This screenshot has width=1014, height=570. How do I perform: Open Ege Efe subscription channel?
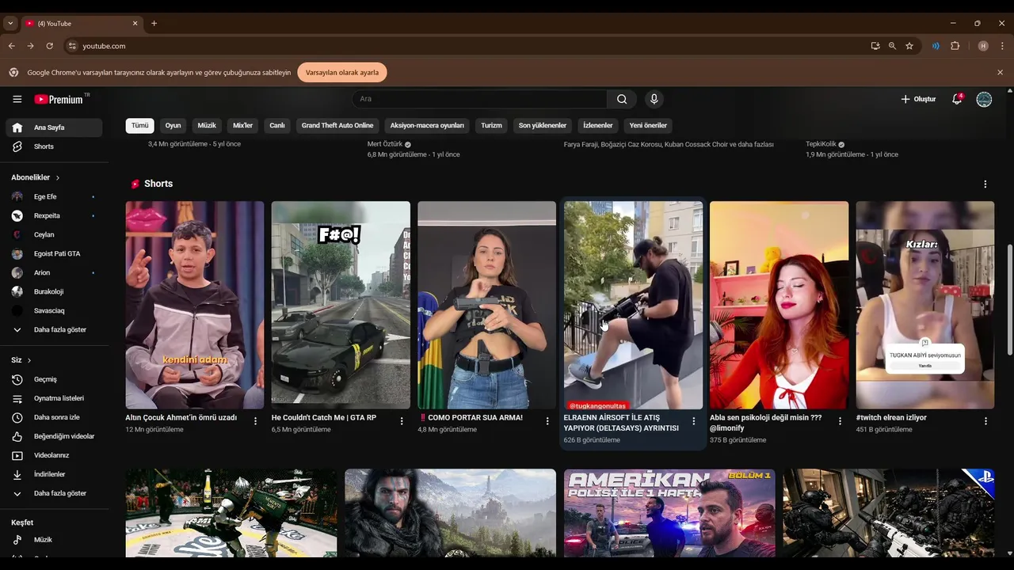pos(54,196)
